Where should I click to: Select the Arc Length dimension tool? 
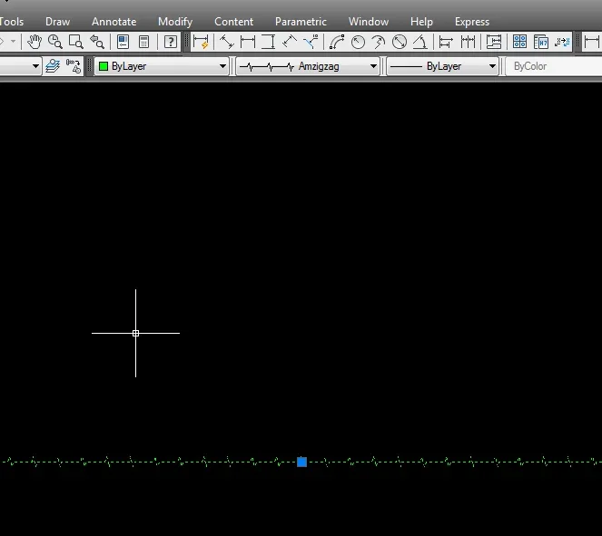pyautogui.click(x=337, y=42)
